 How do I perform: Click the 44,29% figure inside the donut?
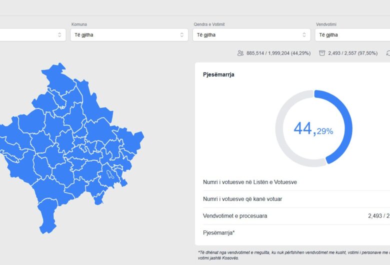click(x=313, y=129)
